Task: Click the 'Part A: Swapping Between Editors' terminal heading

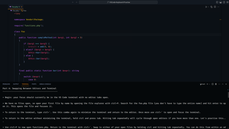Action: (x=29, y=89)
